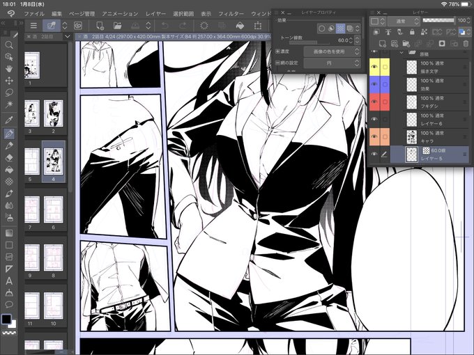Viewport: 474px width, 355px height.
Task: Collapse the 原稿 layer folder
Action: click(x=402, y=53)
